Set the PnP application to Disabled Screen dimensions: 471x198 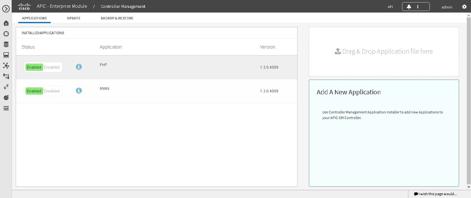(52, 67)
